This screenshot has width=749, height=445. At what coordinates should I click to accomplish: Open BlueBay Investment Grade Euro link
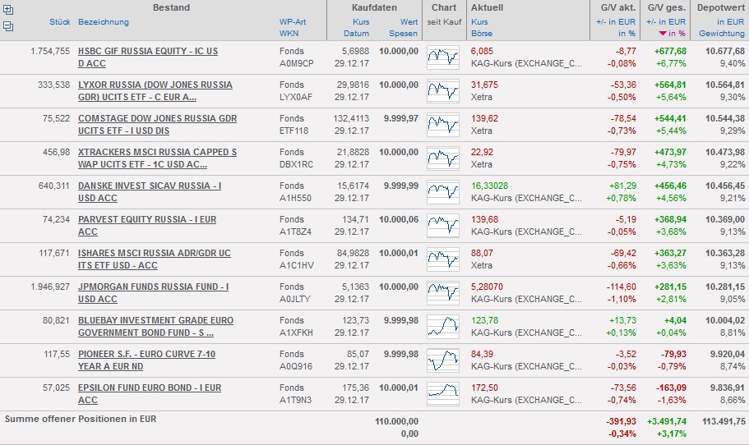point(155,326)
